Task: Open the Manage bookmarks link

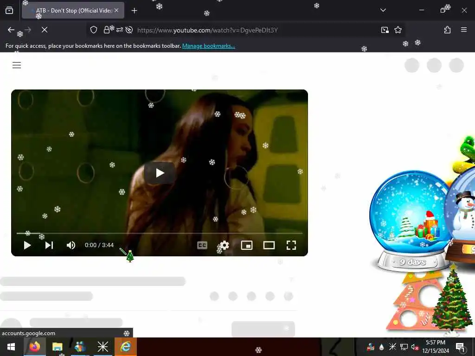Action: pyautogui.click(x=208, y=46)
